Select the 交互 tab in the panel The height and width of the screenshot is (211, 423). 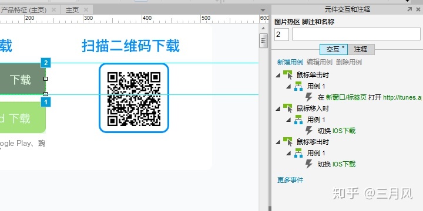pos(334,49)
